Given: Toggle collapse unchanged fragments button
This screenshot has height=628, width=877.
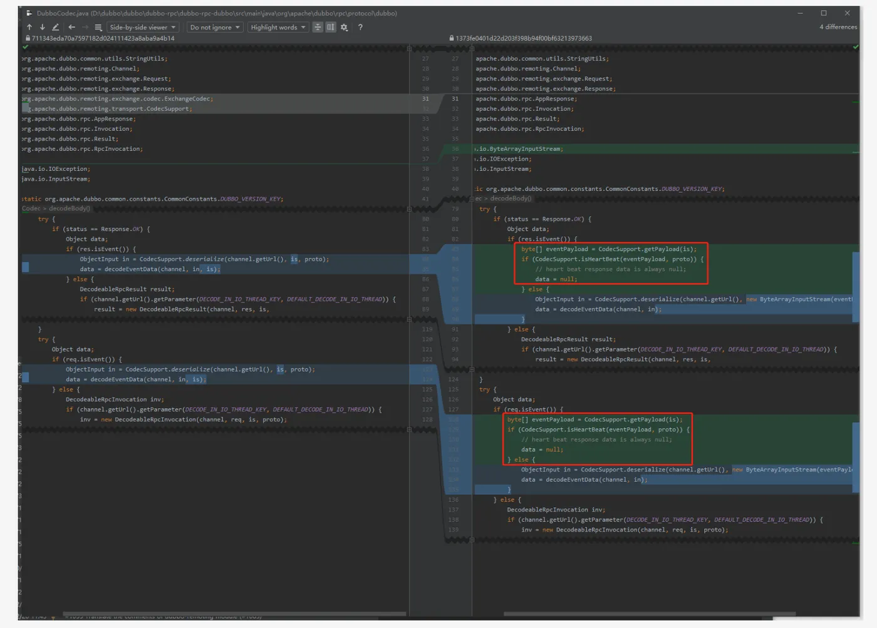Looking at the screenshot, I should click(318, 27).
